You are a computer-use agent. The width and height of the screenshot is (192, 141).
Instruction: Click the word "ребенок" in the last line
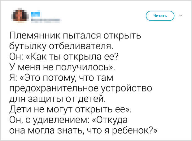(x=131, y=131)
